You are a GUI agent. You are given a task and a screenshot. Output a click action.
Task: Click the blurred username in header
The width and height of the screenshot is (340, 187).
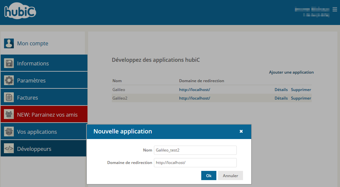[x=312, y=9]
